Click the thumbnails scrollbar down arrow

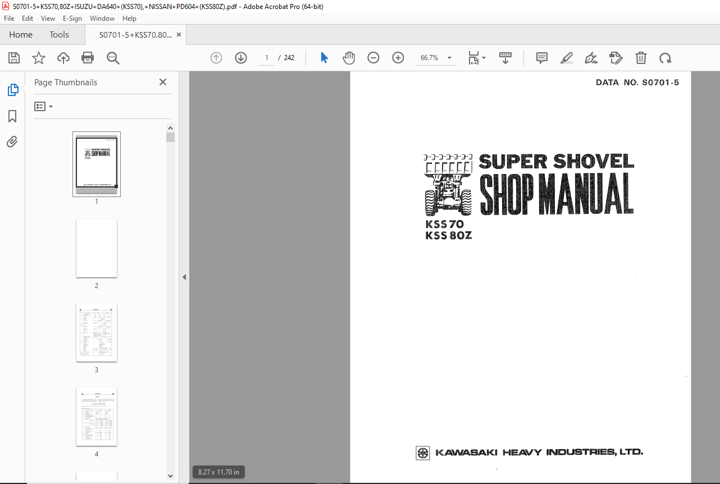click(x=171, y=476)
